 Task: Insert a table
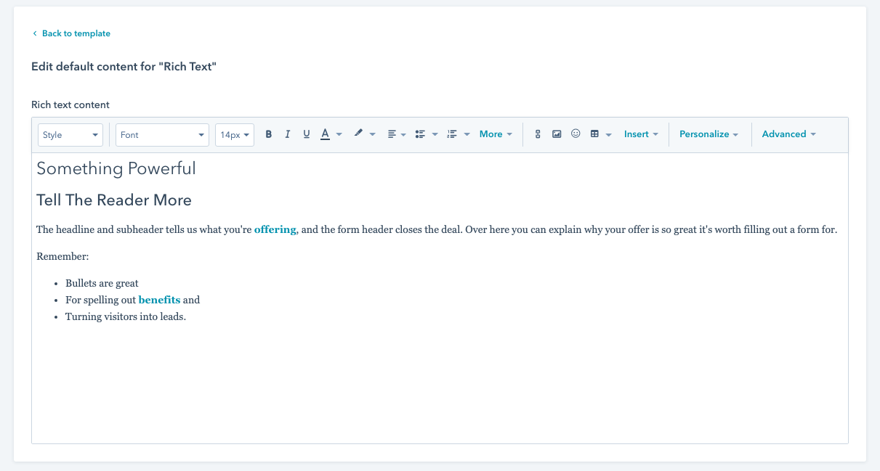(x=594, y=134)
